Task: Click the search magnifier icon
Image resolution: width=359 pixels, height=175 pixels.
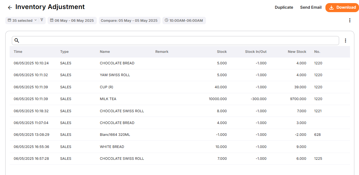Action: pos(17,40)
